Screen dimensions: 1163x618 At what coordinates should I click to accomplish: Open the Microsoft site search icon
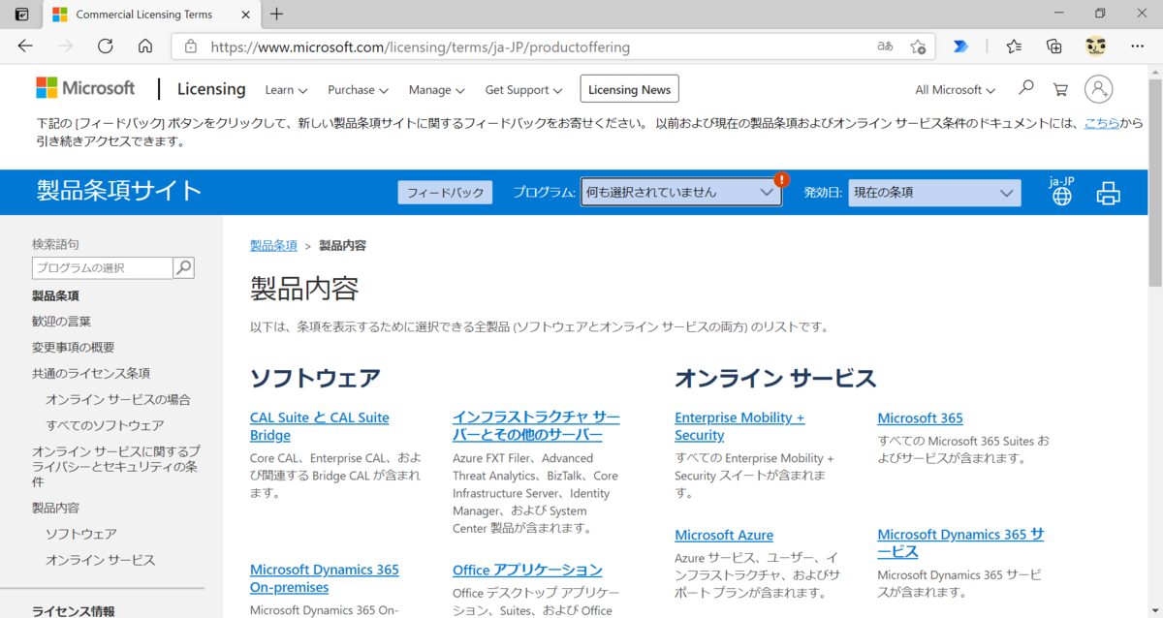pyautogui.click(x=1025, y=88)
